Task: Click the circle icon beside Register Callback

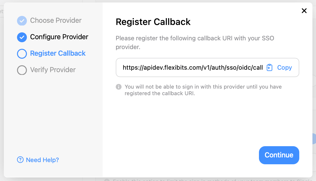Action: pyautogui.click(x=22, y=53)
